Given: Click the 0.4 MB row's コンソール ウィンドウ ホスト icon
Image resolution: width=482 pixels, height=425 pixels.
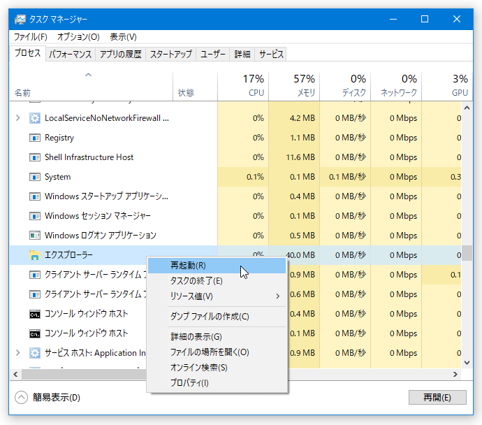Looking at the screenshot, I should (35, 314).
